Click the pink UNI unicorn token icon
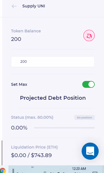 coord(89,36)
